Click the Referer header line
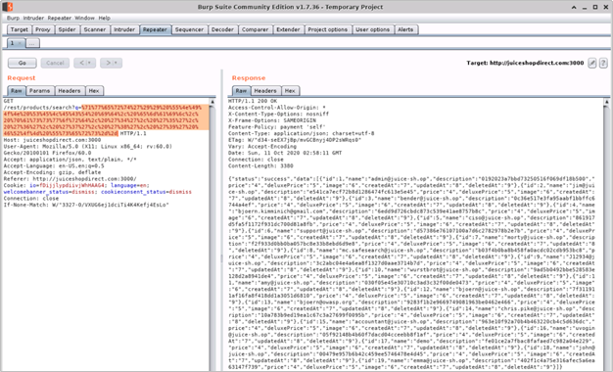The width and height of the screenshot is (613, 372). coord(70,179)
